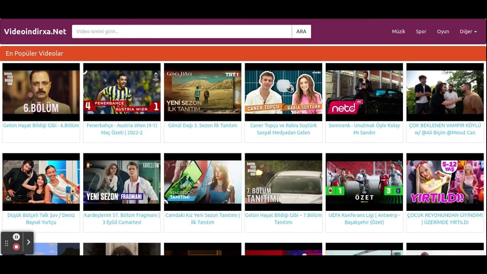
Task: Open the 7. Bölüm Tanıtımı thumbnail
Action: 283,182
